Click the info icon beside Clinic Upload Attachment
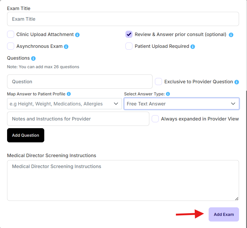This screenshot has width=247, height=228. click(77, 35)
